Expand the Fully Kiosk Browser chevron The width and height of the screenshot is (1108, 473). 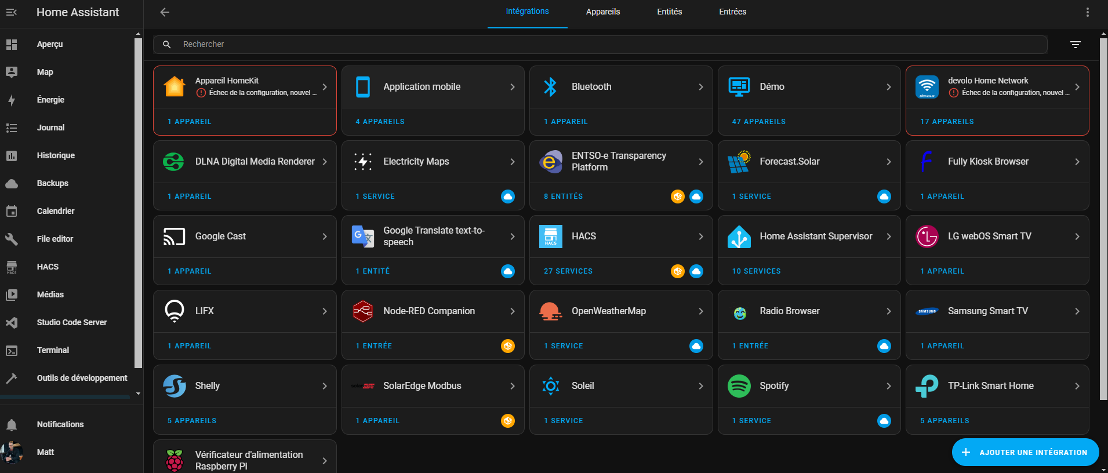1077,162
